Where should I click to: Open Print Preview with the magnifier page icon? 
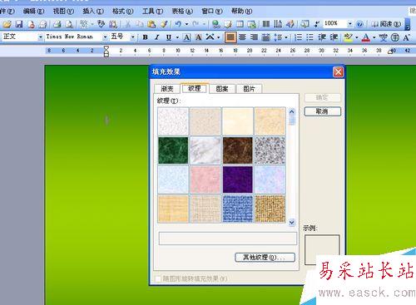click(x=69, y=24)
